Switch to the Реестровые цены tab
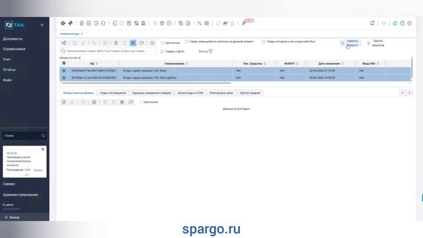Viewport: 423px width, 238px height. click(221, 93)
